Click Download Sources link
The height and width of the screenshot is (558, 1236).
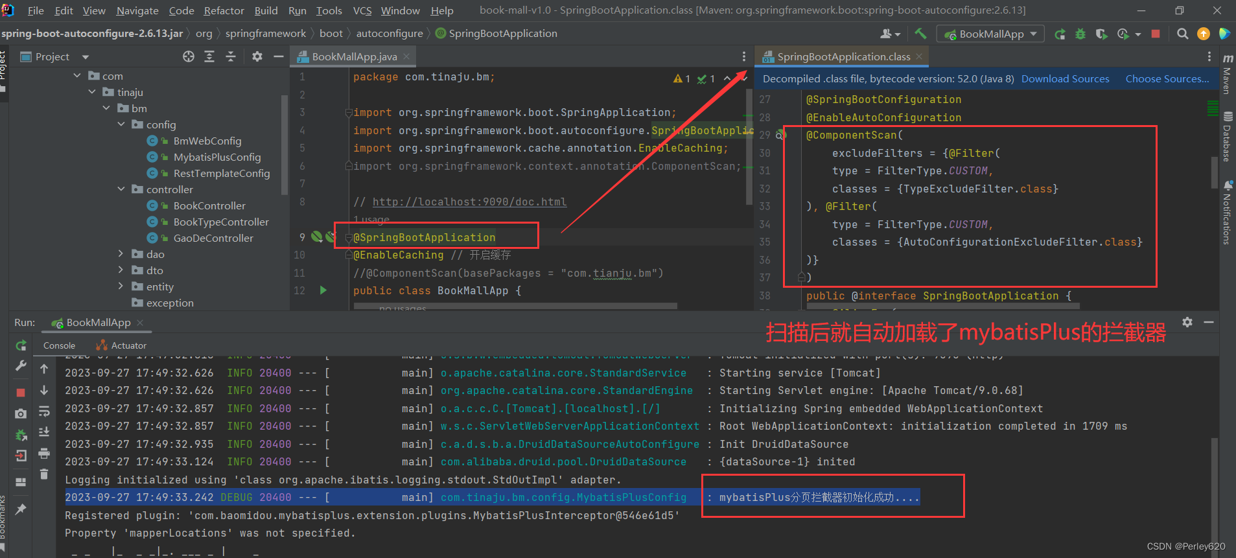pos(1065,78)
